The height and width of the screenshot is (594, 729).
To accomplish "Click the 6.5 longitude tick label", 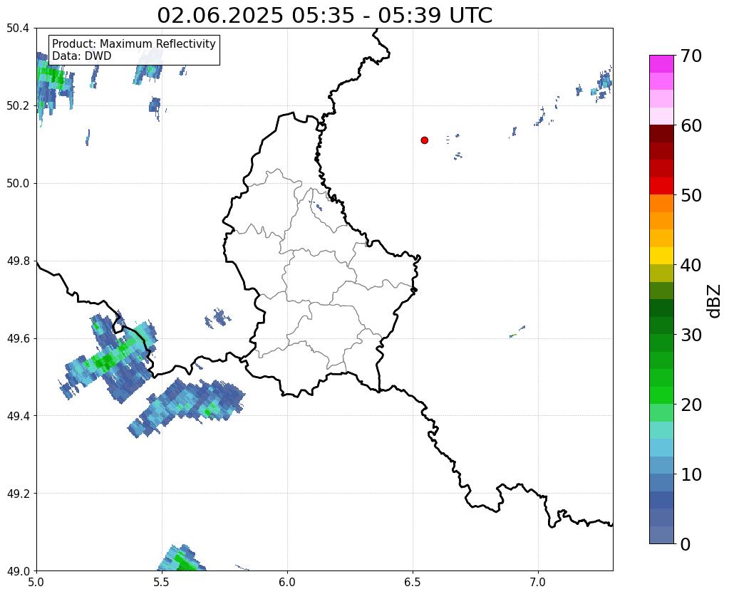I will pos(413,583).
